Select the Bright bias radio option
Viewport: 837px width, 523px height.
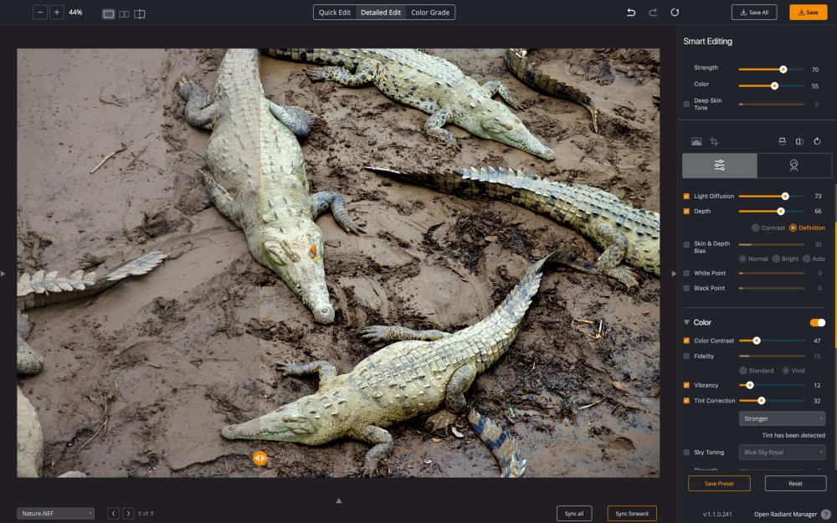point(776,259)
